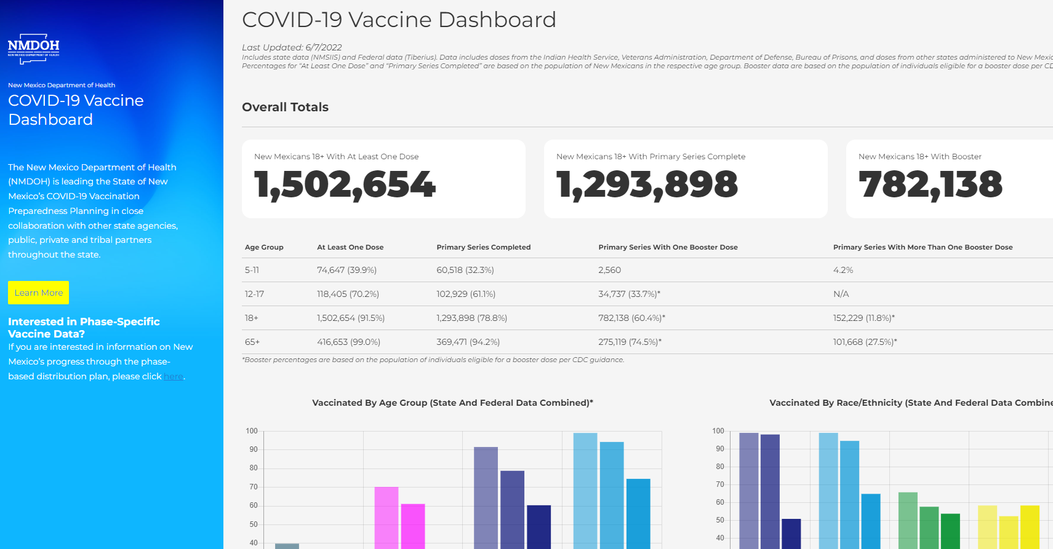Select the 1,502,654 at least one dose card

tap(383, 179)
